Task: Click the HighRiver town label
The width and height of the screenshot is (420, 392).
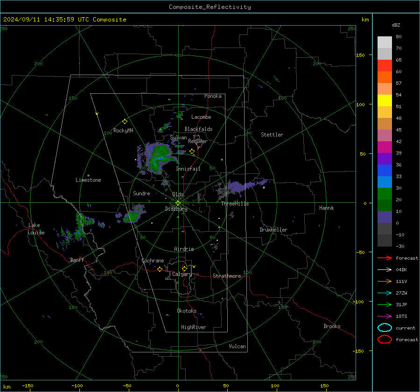Action: click(194, 327)
